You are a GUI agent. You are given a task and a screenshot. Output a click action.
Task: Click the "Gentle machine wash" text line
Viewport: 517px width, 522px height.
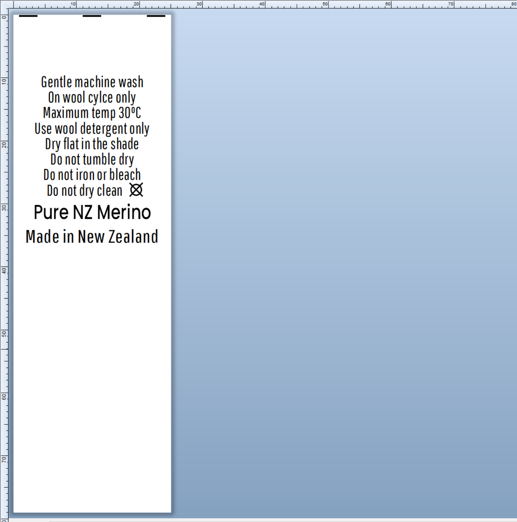pyautogui.click(x=92, y=82)
